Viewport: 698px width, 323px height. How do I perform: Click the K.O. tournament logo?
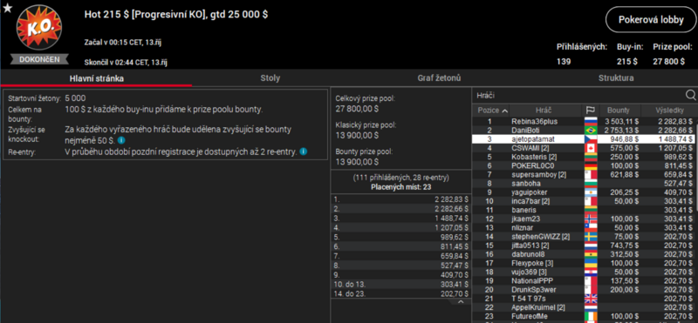(39, 28)
